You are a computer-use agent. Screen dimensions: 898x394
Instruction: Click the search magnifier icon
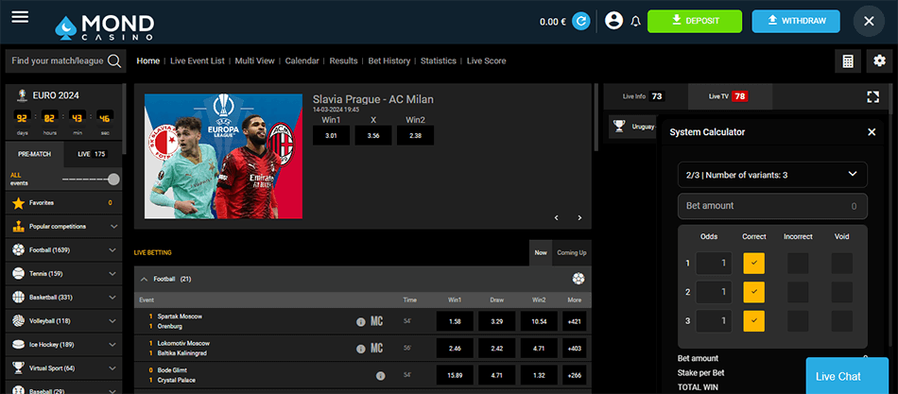coord(114,60)
